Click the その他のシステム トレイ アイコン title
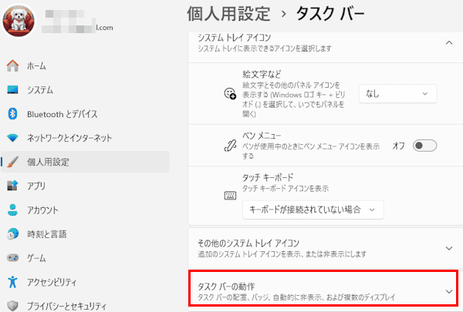This screenshot has width=463, height=312. [x=248, y=243]
